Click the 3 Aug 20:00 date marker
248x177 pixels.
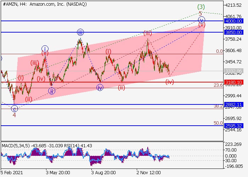[x=103, y=173]
